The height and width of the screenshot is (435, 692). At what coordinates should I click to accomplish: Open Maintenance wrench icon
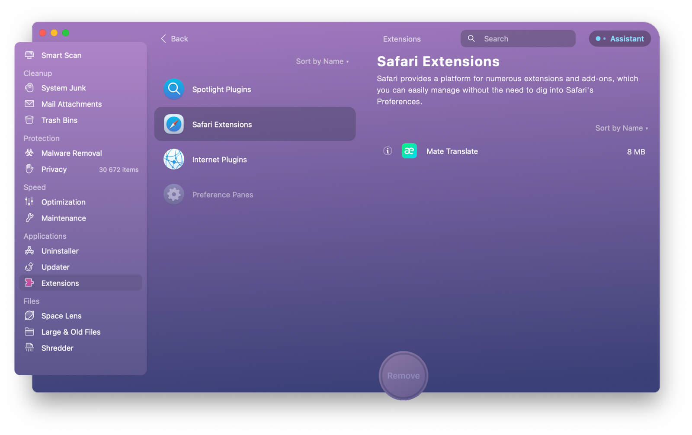pyautogui.click(x=29, y=218)
